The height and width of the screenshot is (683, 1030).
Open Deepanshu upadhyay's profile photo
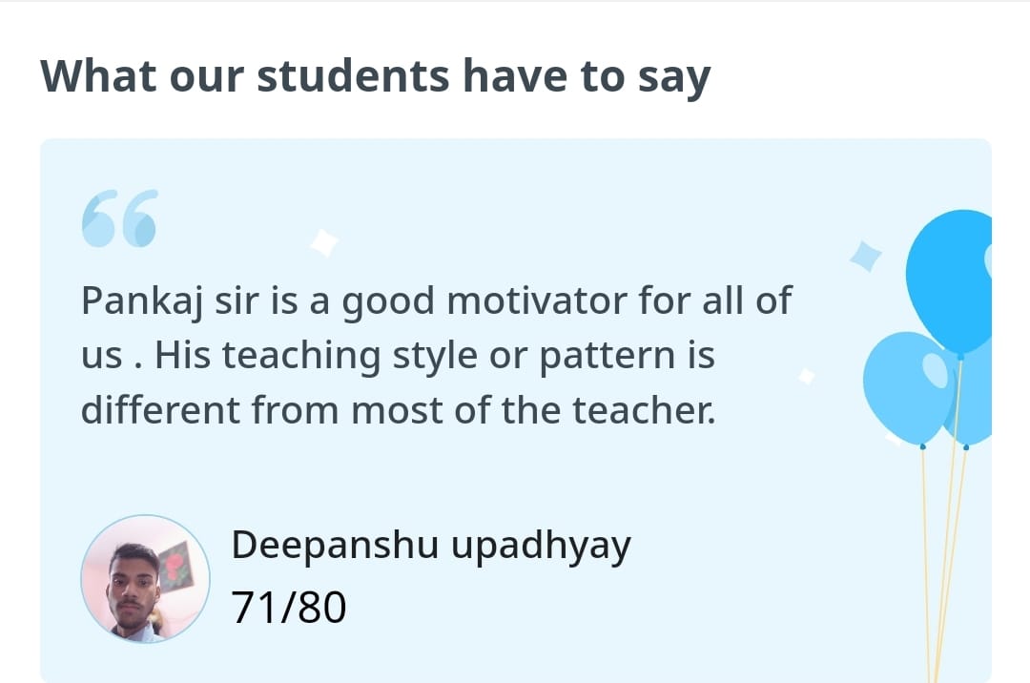145,579
